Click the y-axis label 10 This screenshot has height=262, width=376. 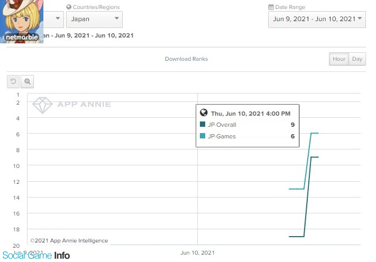(x=16, y=166)
